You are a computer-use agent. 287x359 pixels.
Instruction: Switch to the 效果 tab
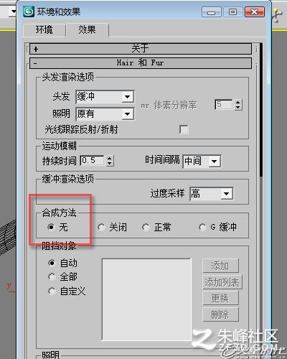[x=87, y=29]
